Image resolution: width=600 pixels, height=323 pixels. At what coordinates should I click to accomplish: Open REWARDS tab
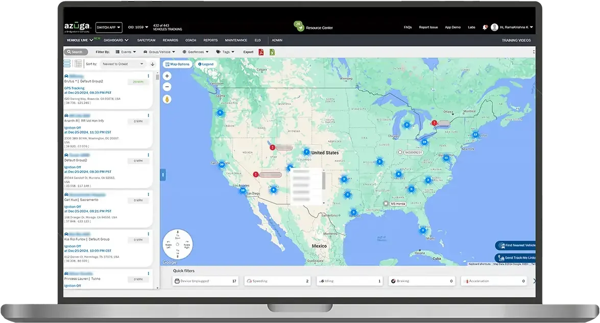tap(170, 40)
